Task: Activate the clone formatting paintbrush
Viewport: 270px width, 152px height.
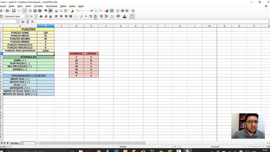Action: 72,11
